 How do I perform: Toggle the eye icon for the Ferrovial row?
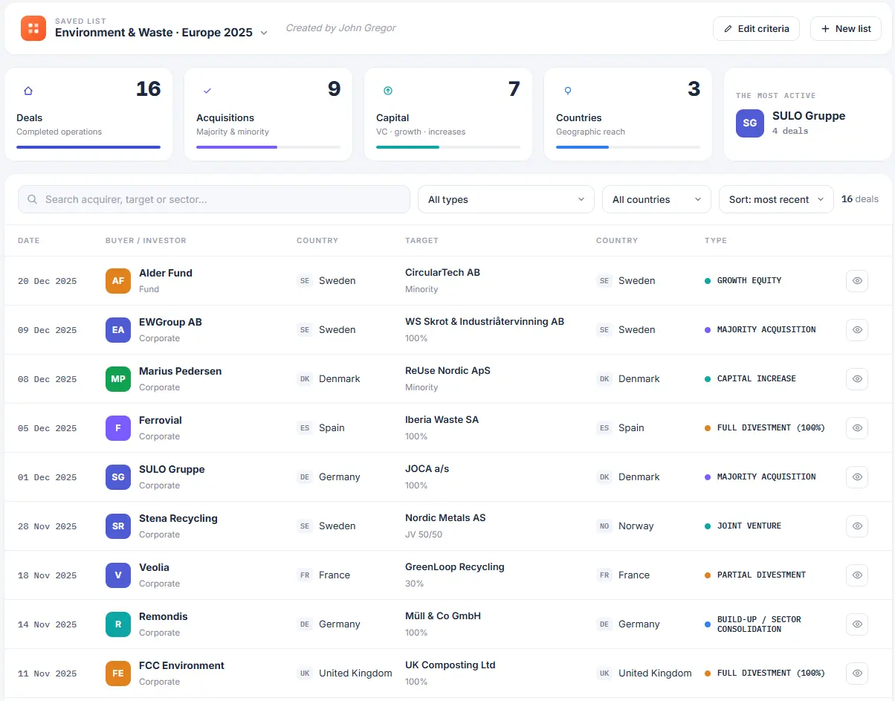click(x=857, y=428)
